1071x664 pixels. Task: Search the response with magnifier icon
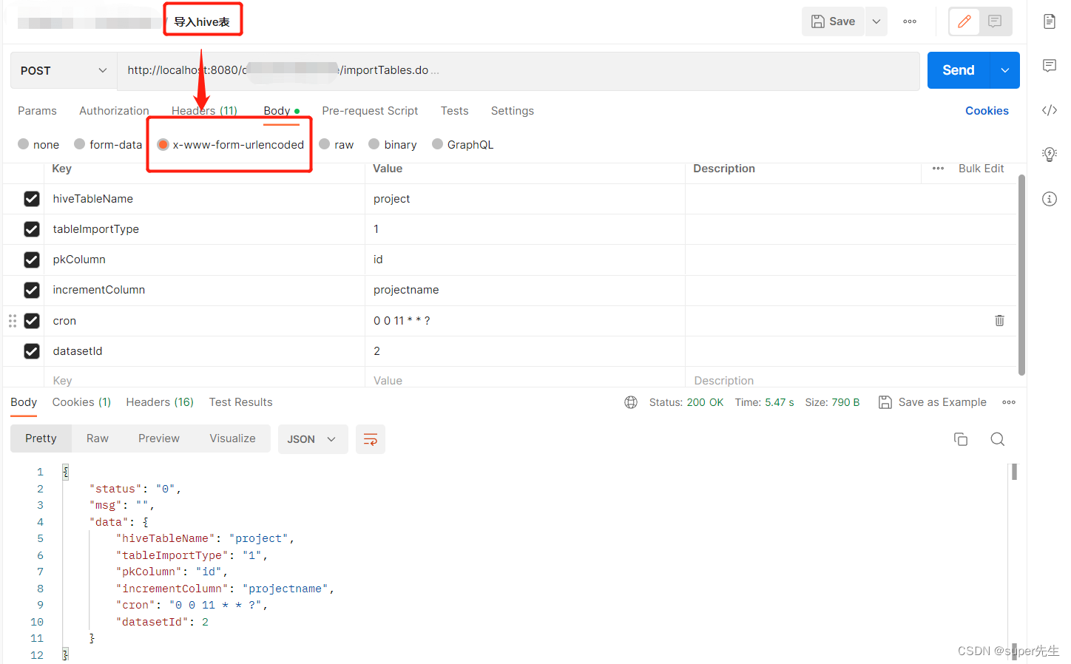pyautogui.click(x=997, y=439)
